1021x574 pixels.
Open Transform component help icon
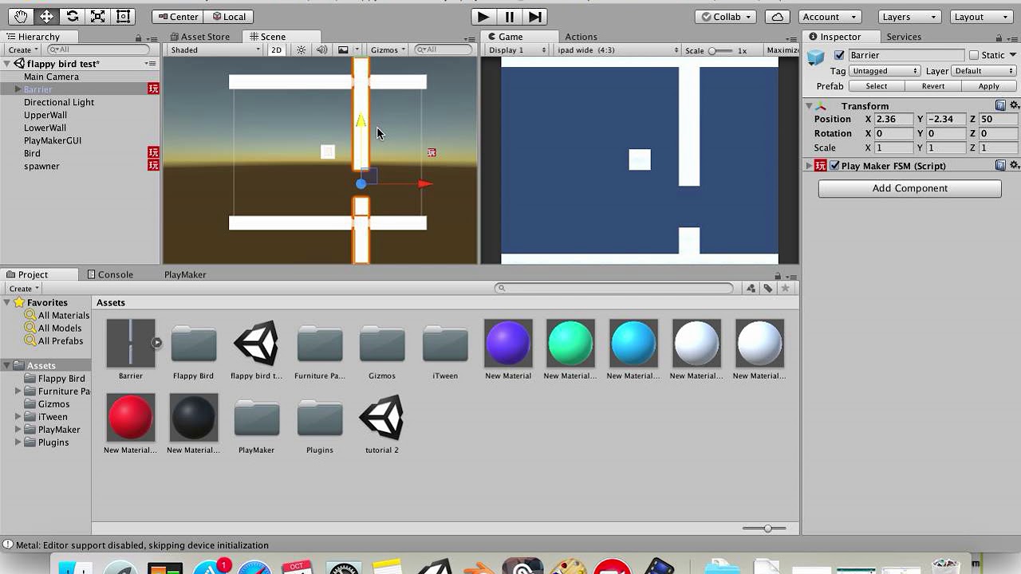tap(1000, 105)
